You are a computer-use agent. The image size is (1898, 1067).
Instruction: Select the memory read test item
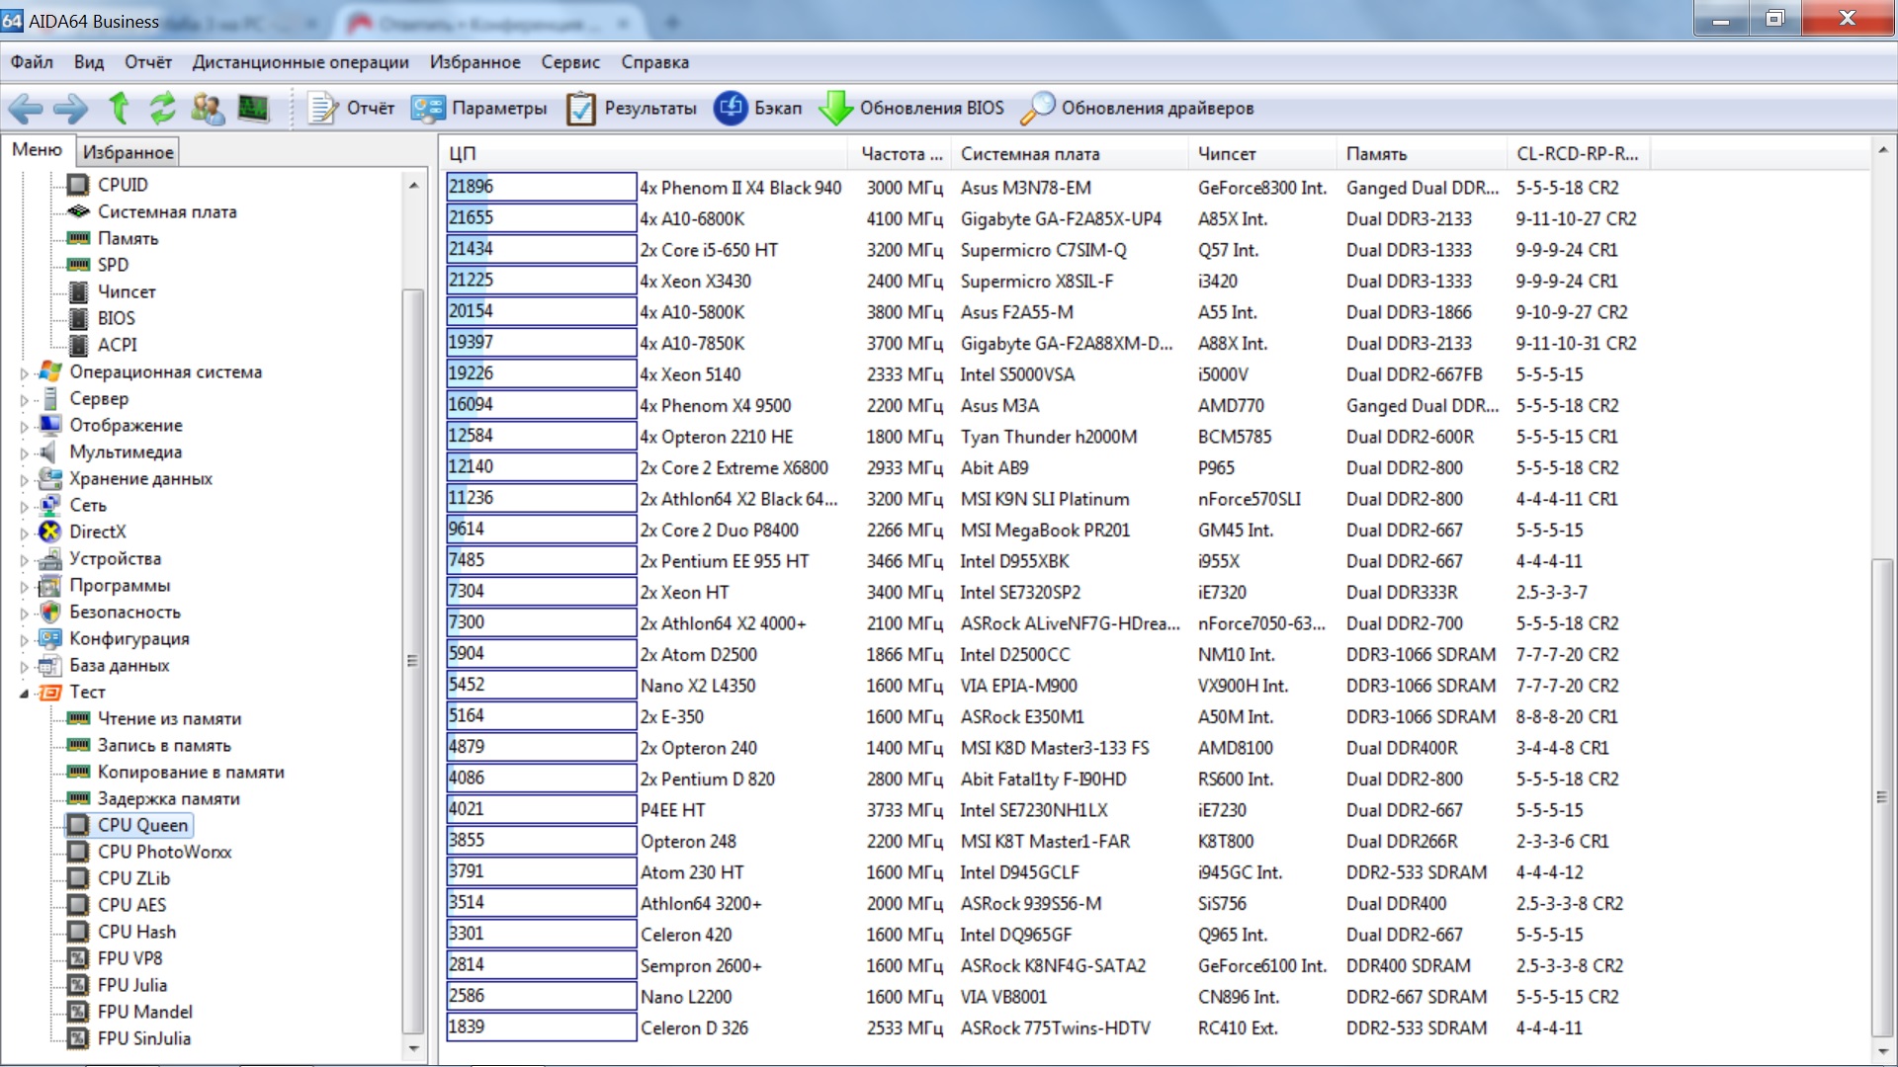coord(169,718)
